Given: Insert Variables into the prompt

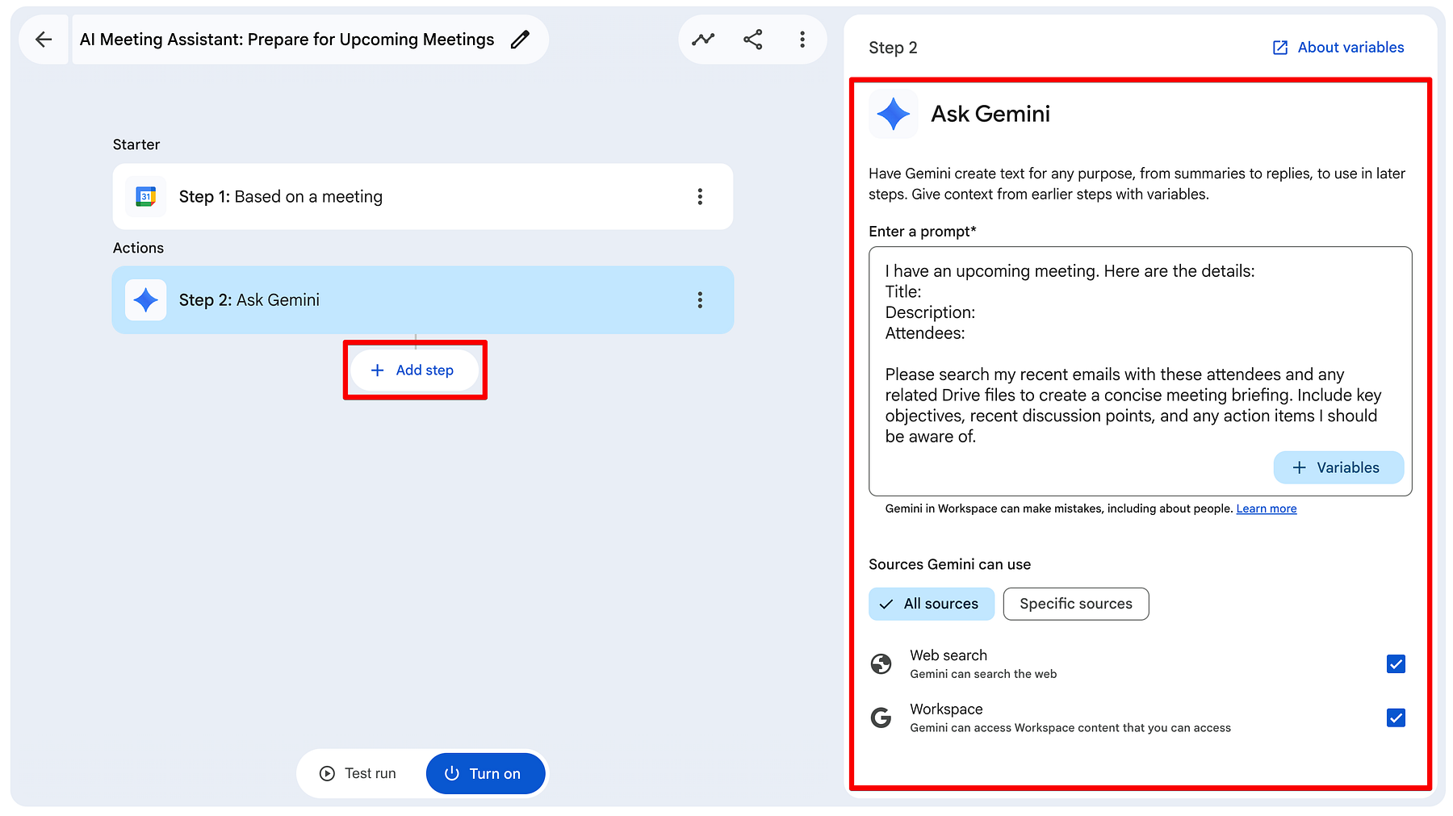Looking at the screenshot, I should [x=1338, y=467].
